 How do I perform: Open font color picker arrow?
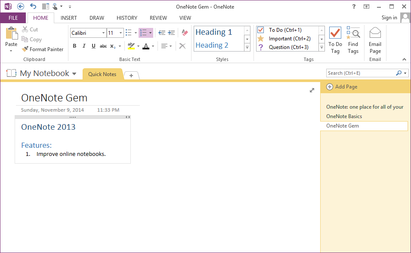(153, 46)
